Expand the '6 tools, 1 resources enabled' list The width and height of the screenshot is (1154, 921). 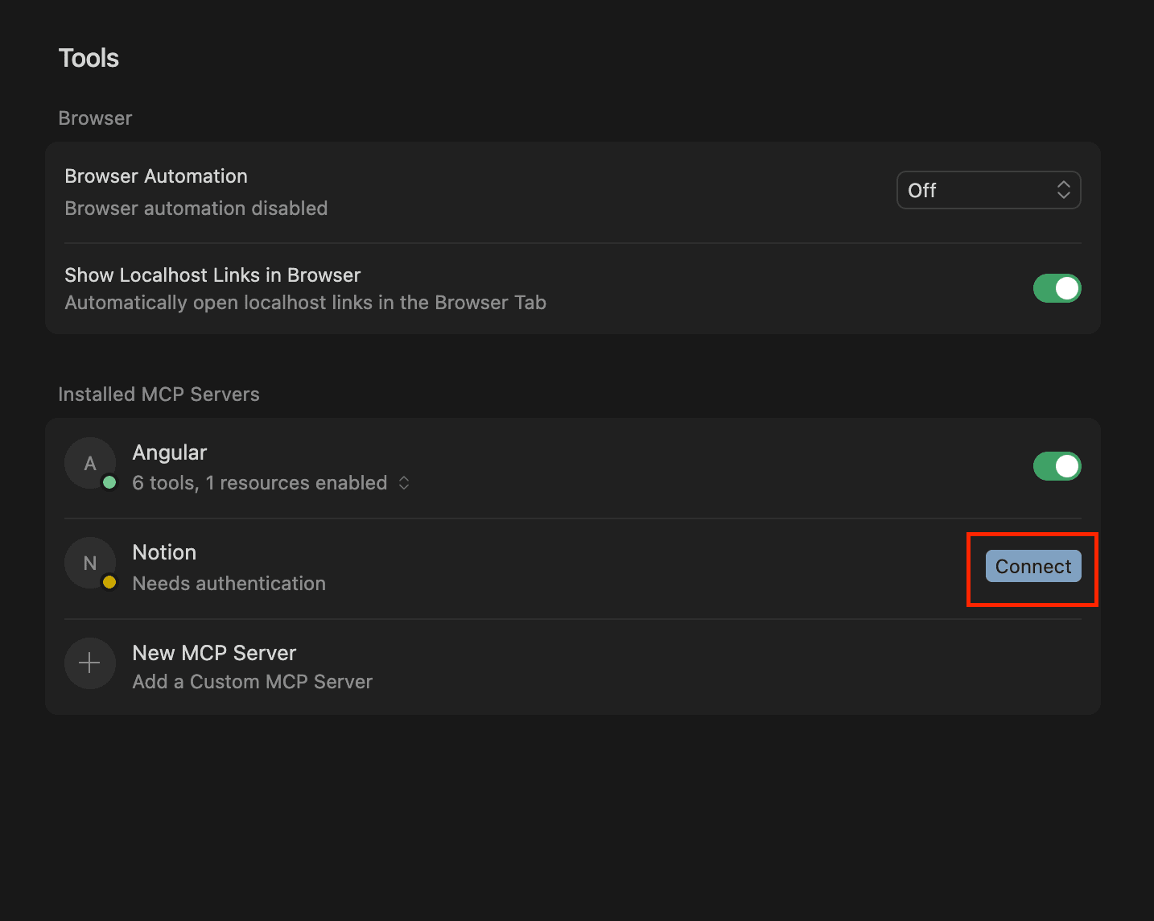point(404,483)
